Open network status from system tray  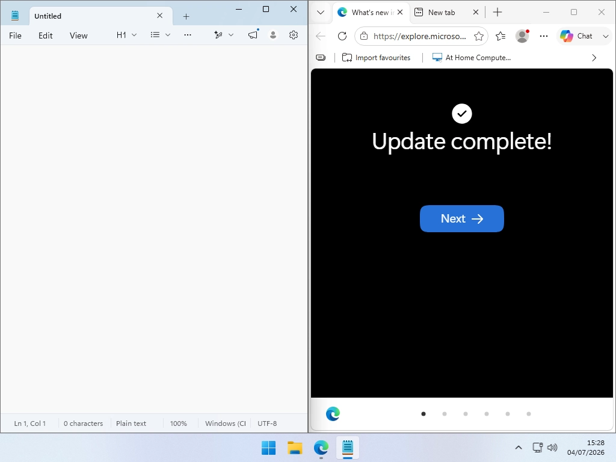[x=537, y=448]
